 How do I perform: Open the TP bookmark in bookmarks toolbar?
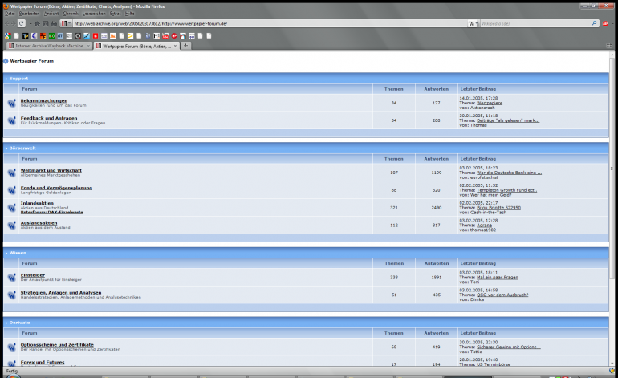tap(25, 36)
